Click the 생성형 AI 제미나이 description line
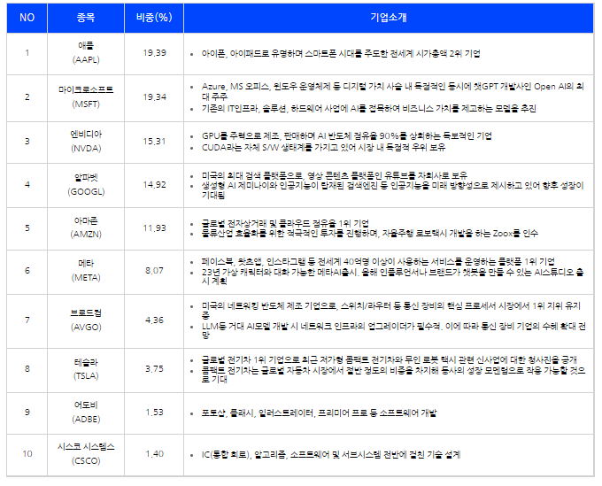The height and width of the screenshot is (486, 602). [393, 190]
